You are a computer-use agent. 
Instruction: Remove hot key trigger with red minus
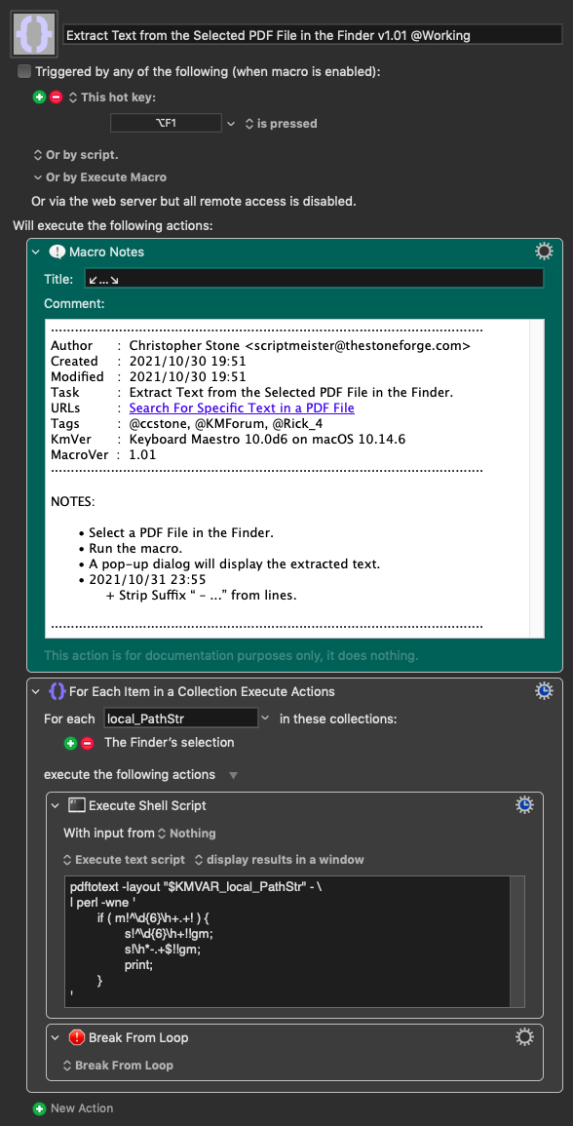point(56,97)
